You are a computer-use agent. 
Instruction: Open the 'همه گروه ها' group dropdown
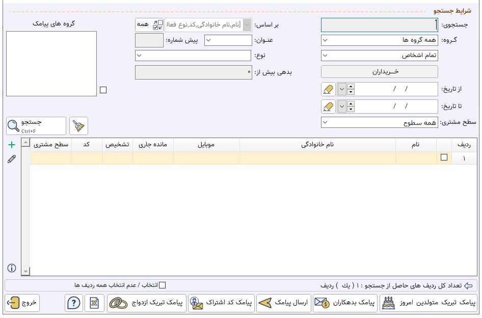pos(379,40)
